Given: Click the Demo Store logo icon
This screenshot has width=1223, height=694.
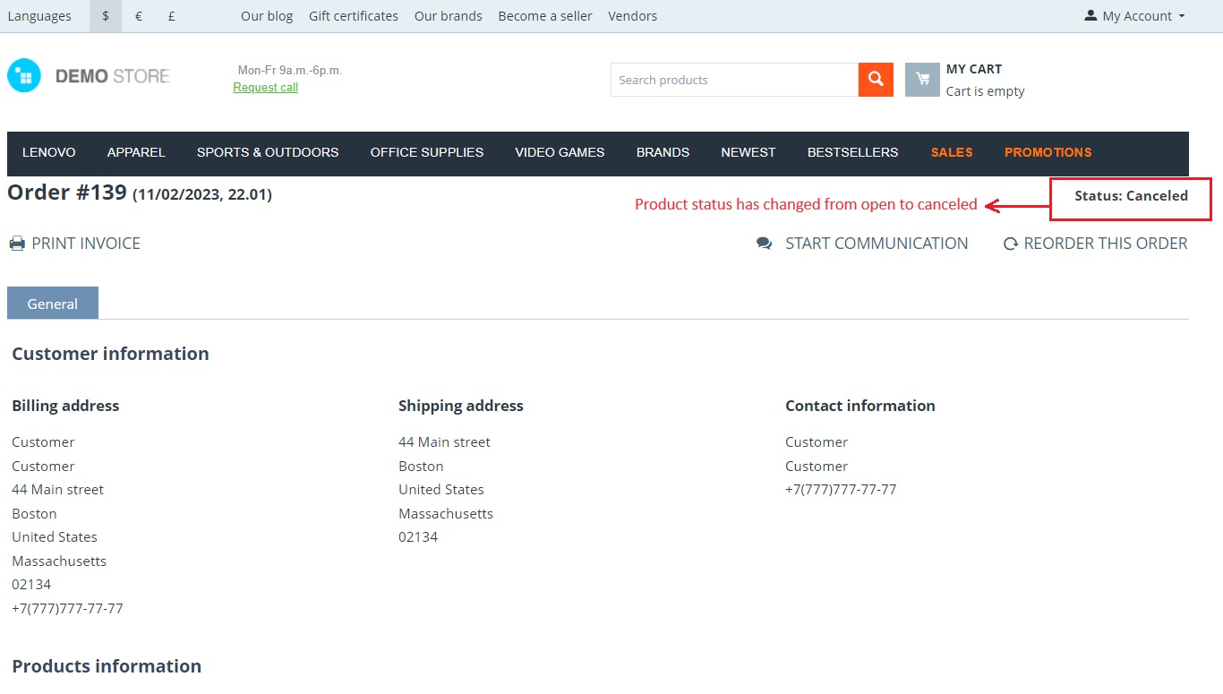Looking at the screenshot, I should point(24,76).
